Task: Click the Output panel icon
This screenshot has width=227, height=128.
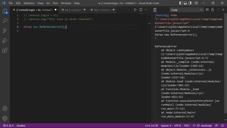Action: [x=155, y=10]
